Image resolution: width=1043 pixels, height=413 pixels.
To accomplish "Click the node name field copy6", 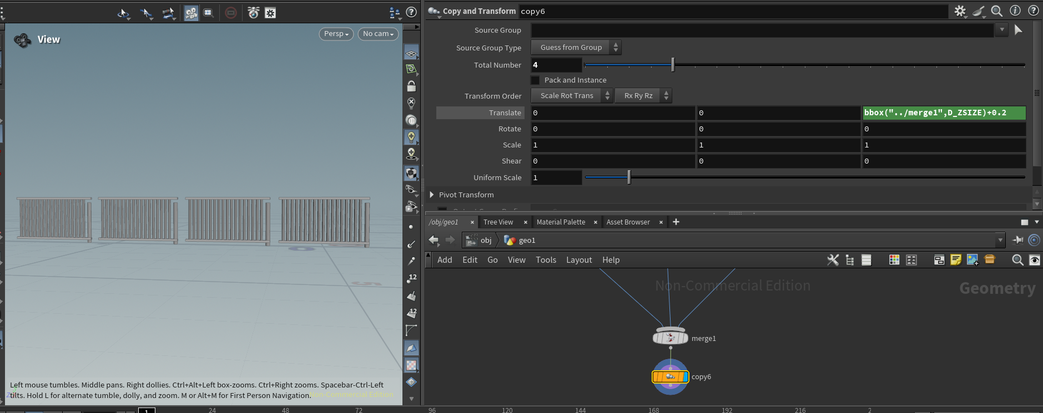I will [733, 11].
